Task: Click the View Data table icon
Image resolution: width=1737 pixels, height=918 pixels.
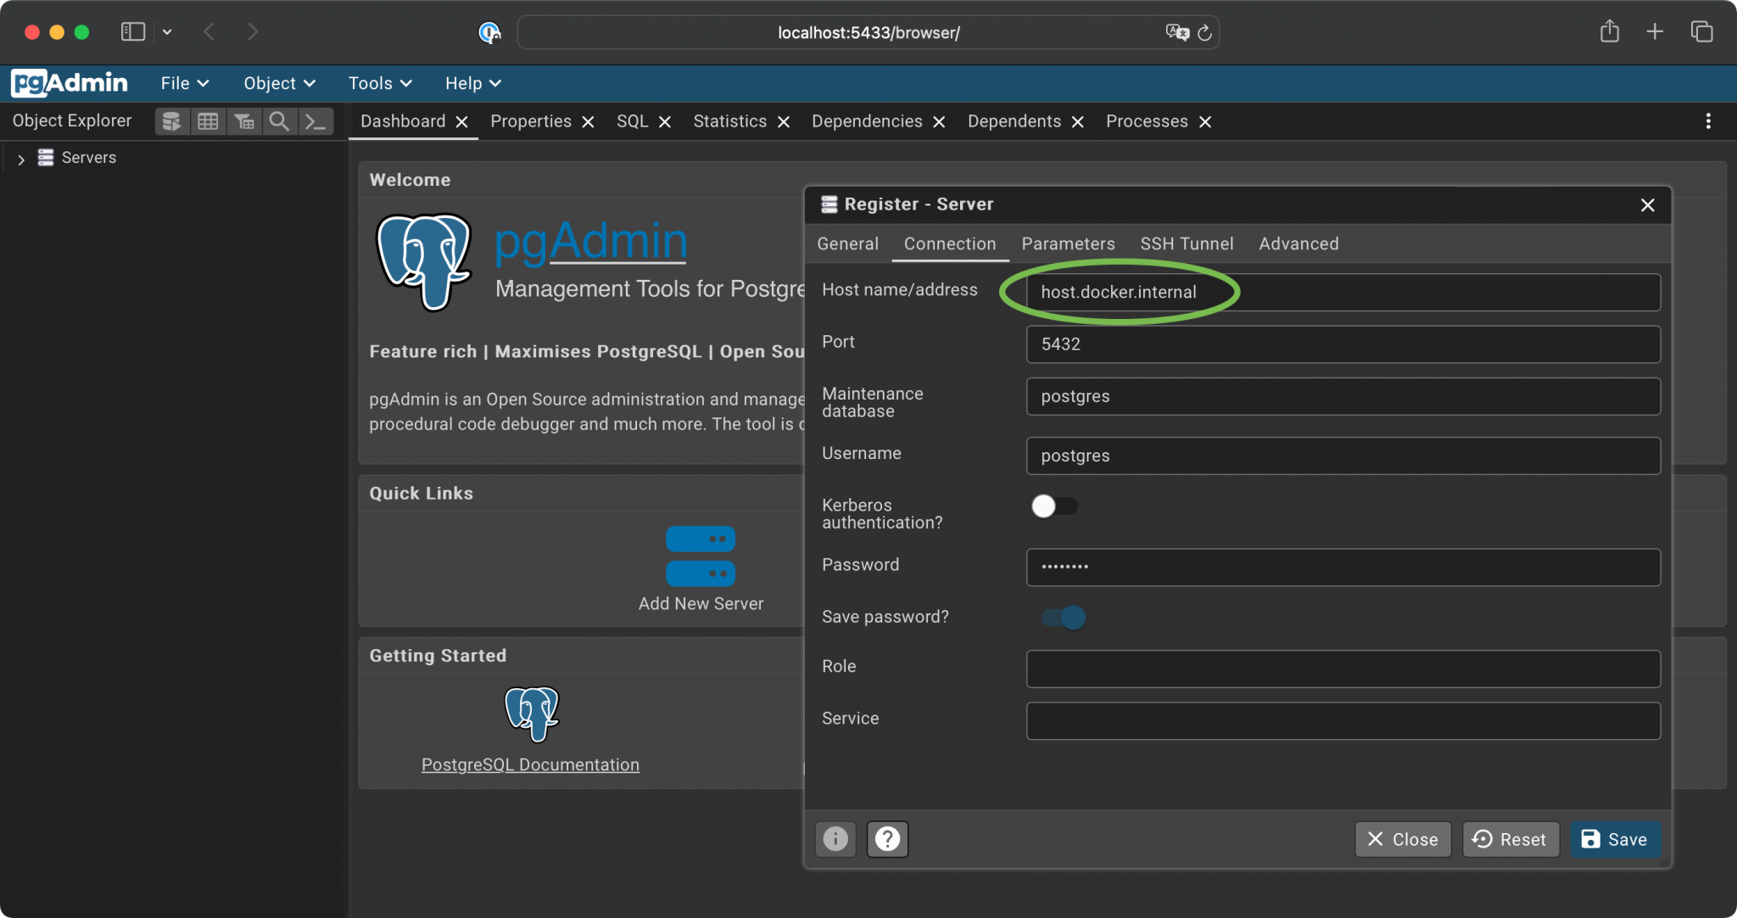Action: 208,121
